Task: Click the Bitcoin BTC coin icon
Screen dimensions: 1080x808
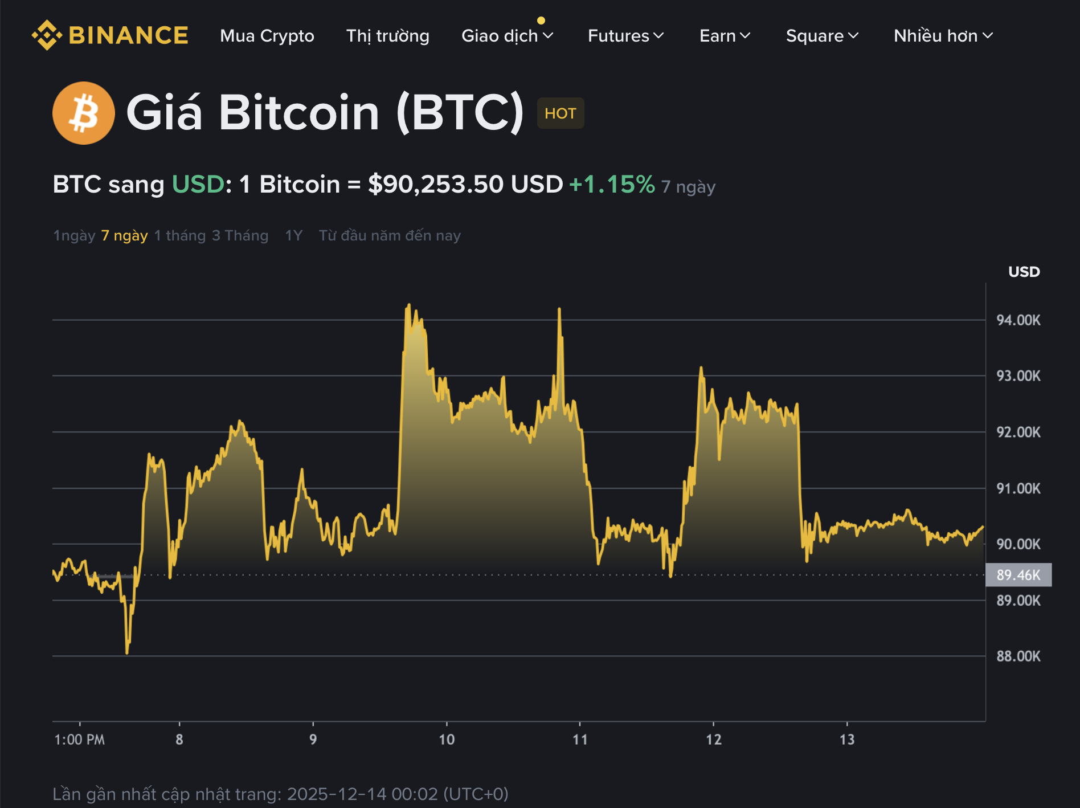Action: [83, 112]
